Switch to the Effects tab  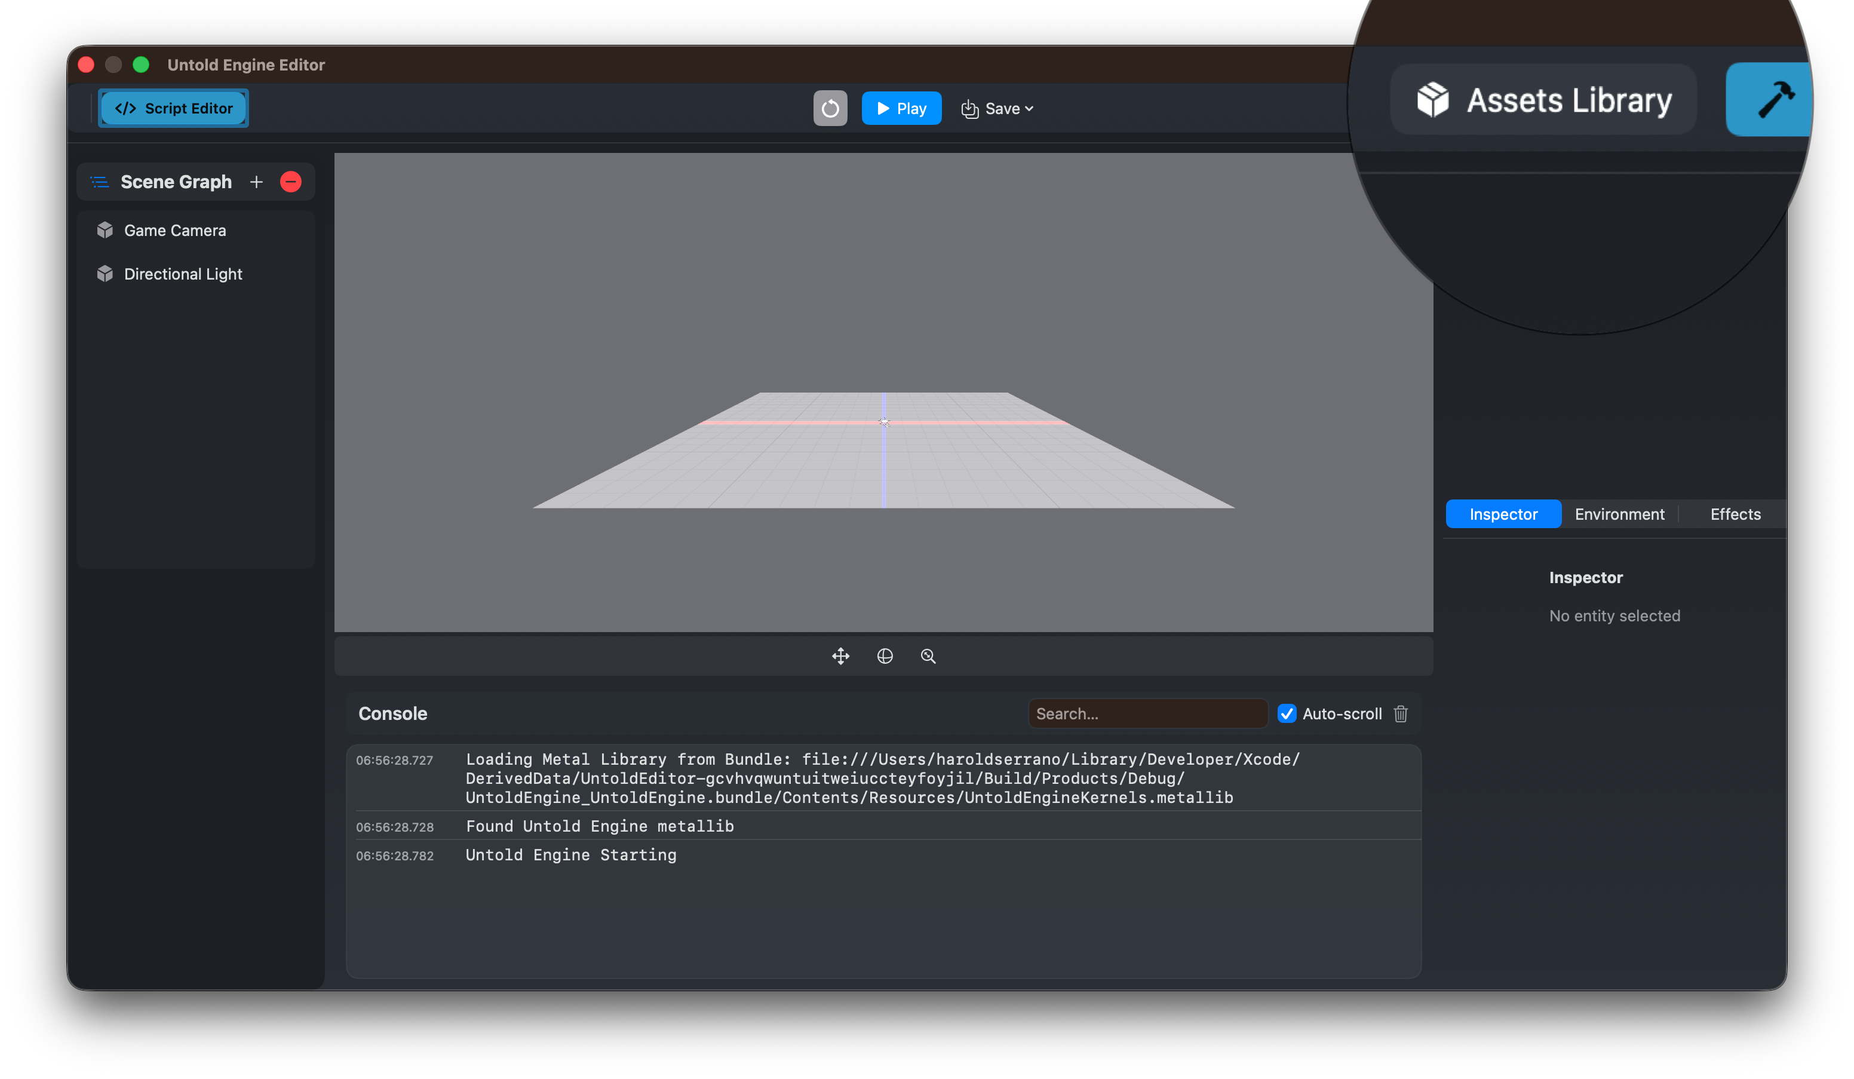pyautogui.click(x=1735, y=514)
